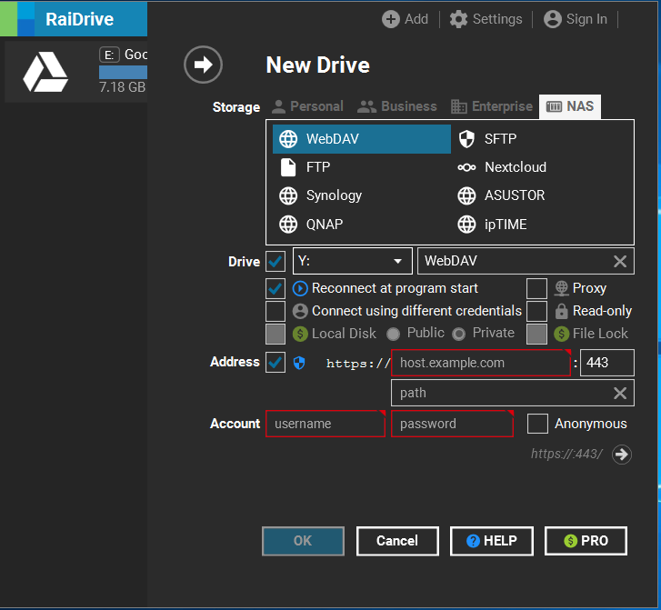
Task: Open the Settings gear icon
Action: click(x=458, y=19)
